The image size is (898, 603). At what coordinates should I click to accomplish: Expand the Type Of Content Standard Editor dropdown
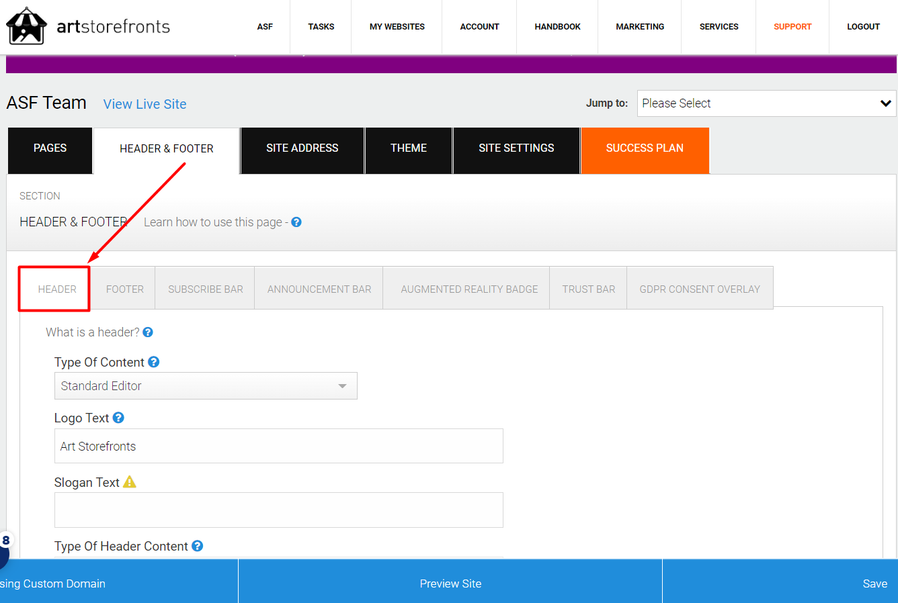point(206,386)
